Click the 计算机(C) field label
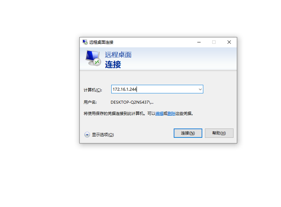The height and width of the screenshot is (207, 281). [93, 90]
